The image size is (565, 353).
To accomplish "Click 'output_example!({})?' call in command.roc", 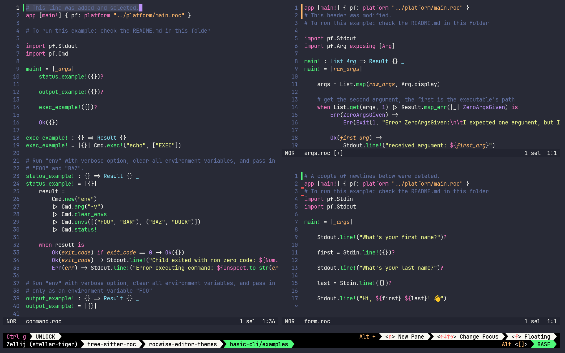I will click(x=71, y=92).
